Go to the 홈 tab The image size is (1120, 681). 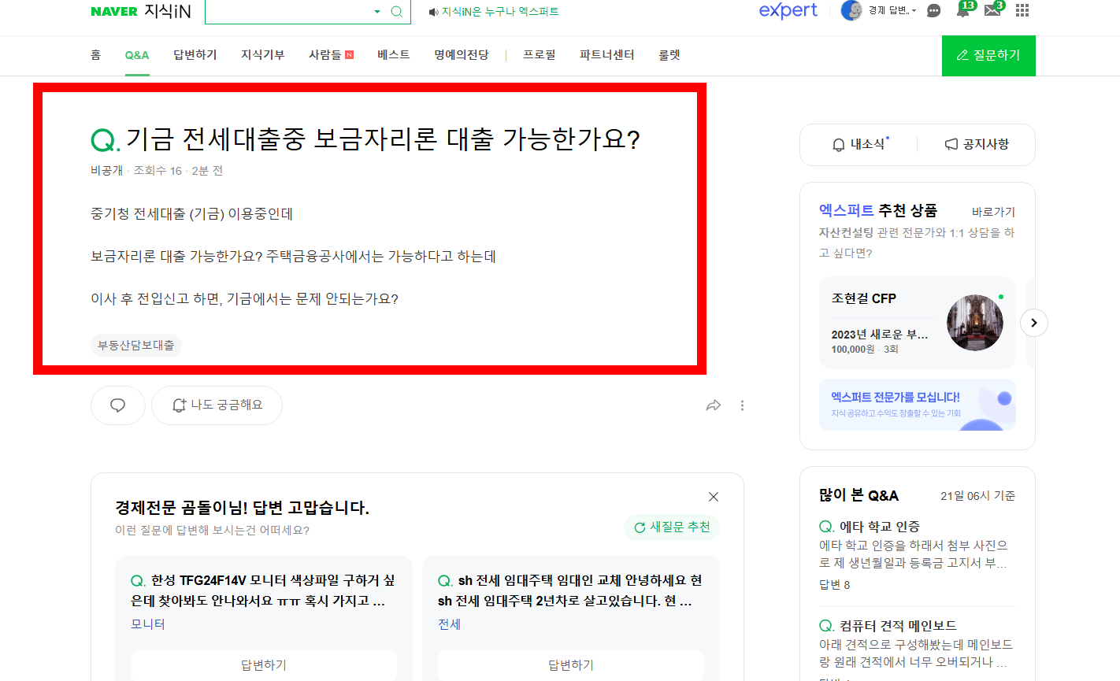pyautogui.click(x=96, y=55)
